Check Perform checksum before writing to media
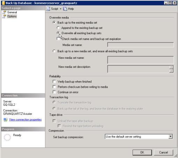Screen dimensions: 178x158 tap(54, 87)
